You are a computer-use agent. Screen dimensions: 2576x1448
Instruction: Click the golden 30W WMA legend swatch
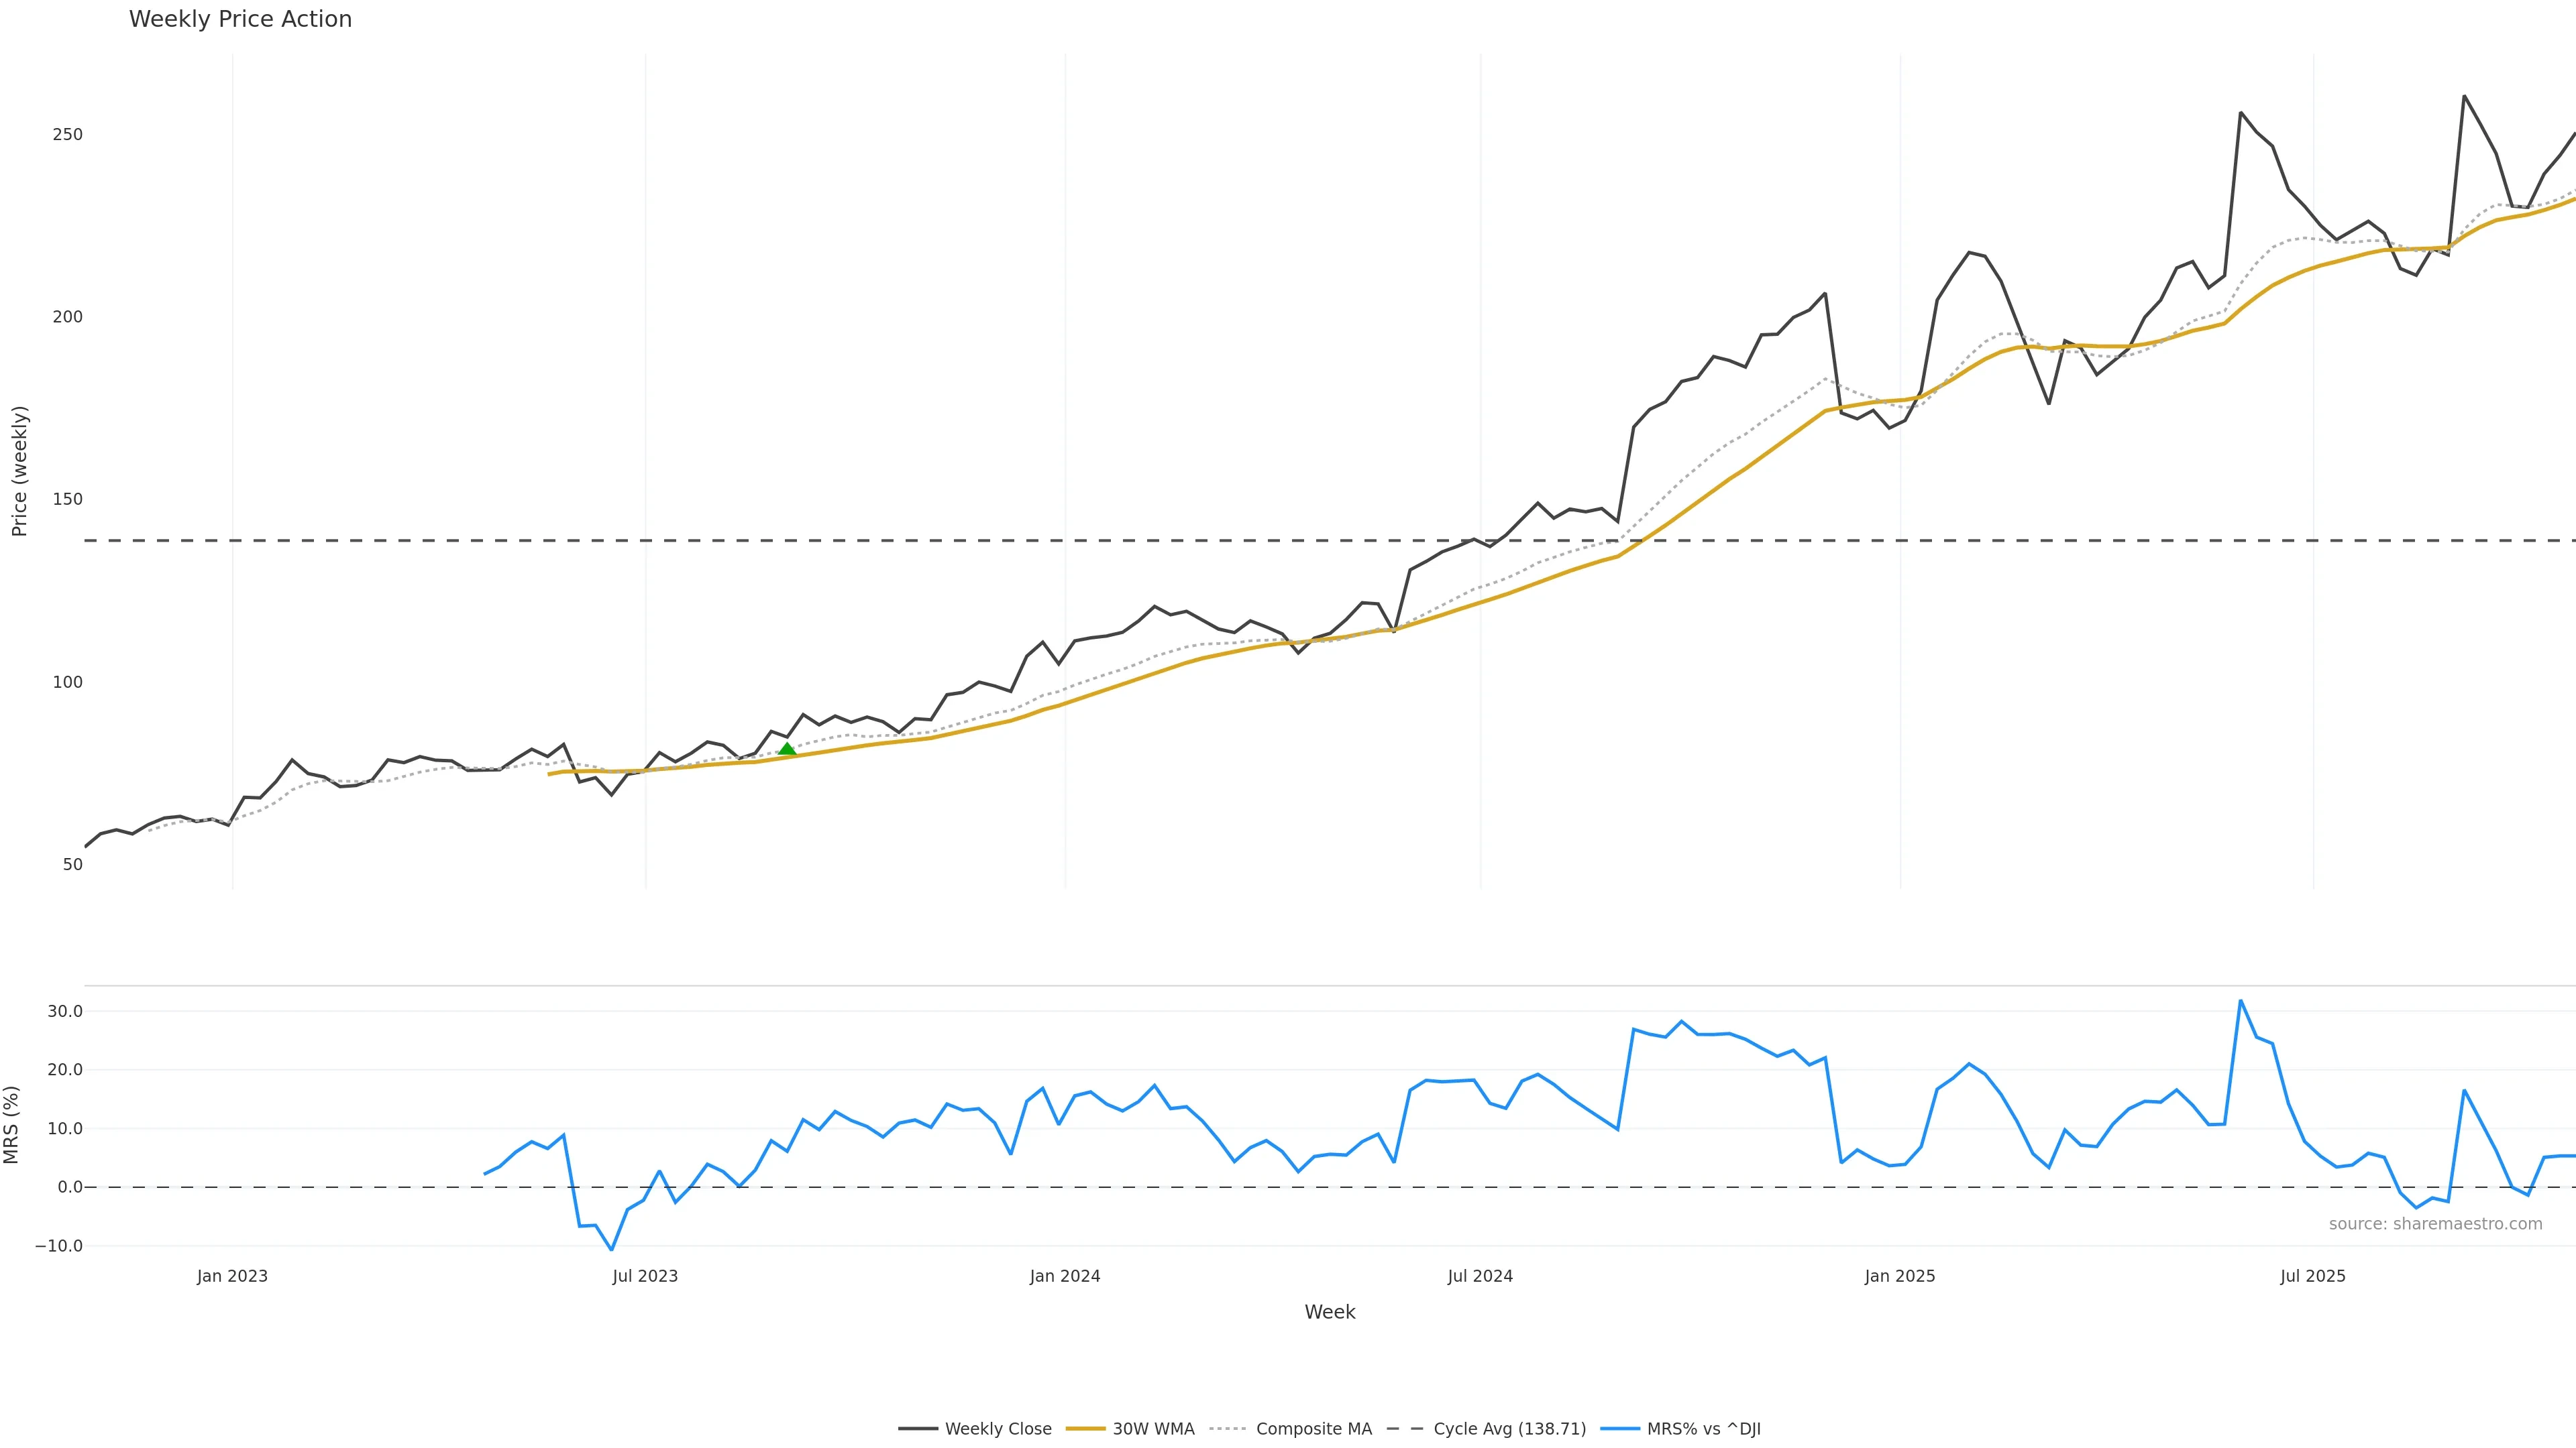click(x=1085, y=1429)
